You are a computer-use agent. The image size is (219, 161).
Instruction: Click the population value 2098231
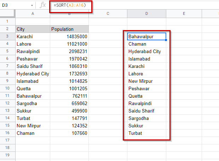coord(69,51)
